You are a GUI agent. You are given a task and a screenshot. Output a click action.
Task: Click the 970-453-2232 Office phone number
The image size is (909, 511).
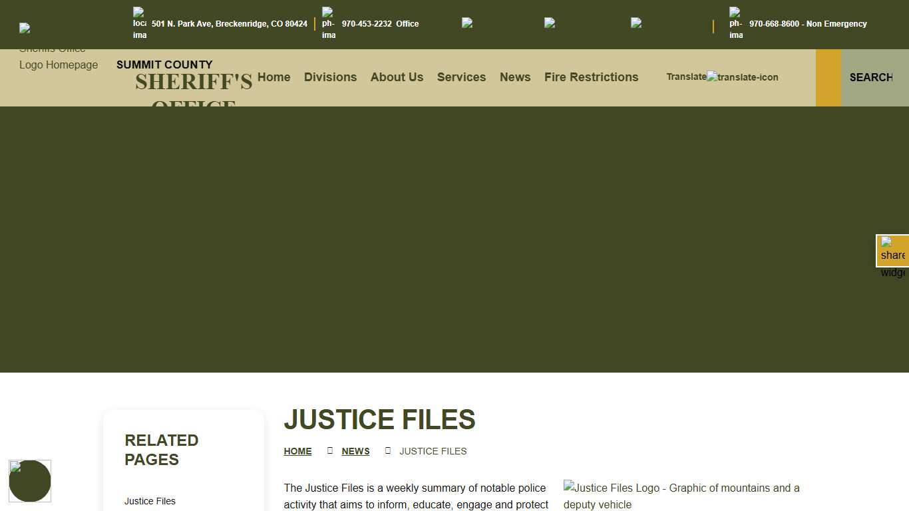380,24
